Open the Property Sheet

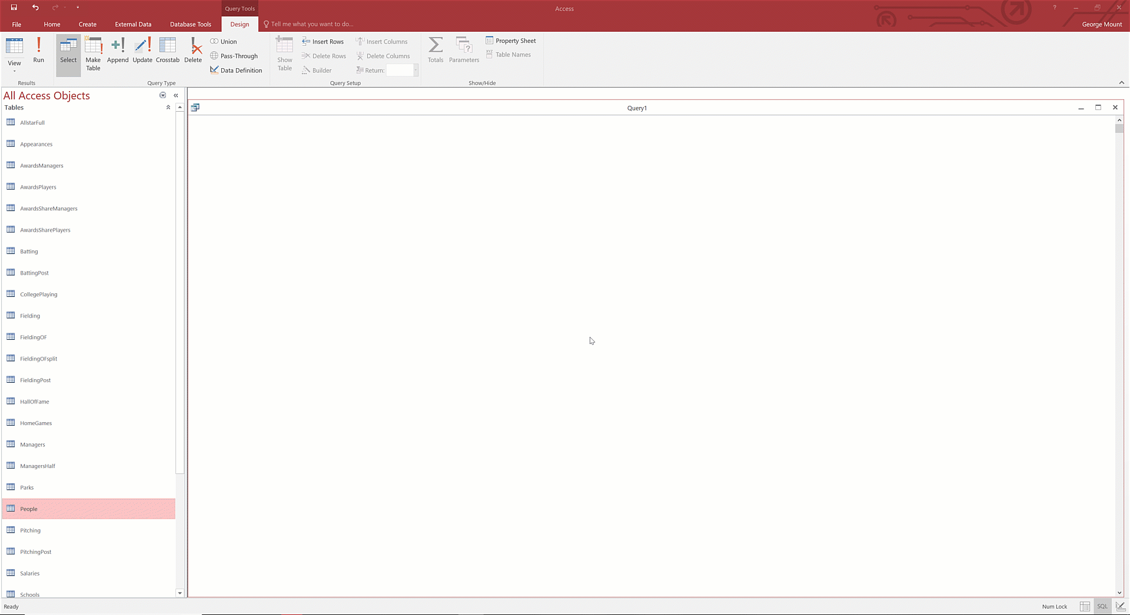pos(511,41)
